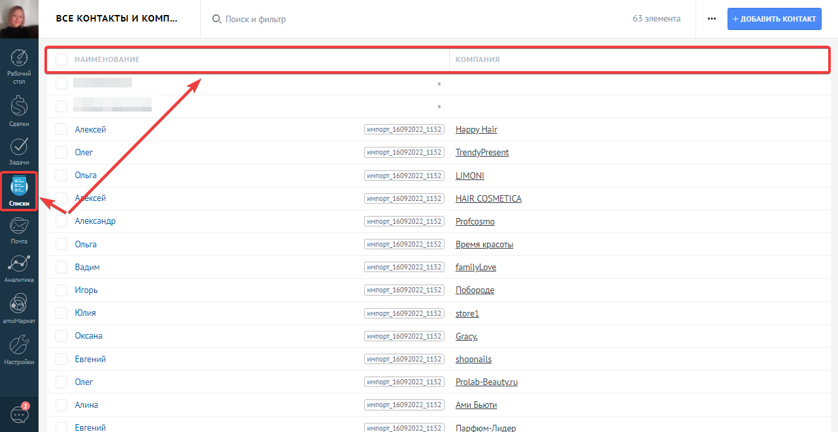Click the НАИМЕНОВАНИЕ column header

[x=107, y=59]
